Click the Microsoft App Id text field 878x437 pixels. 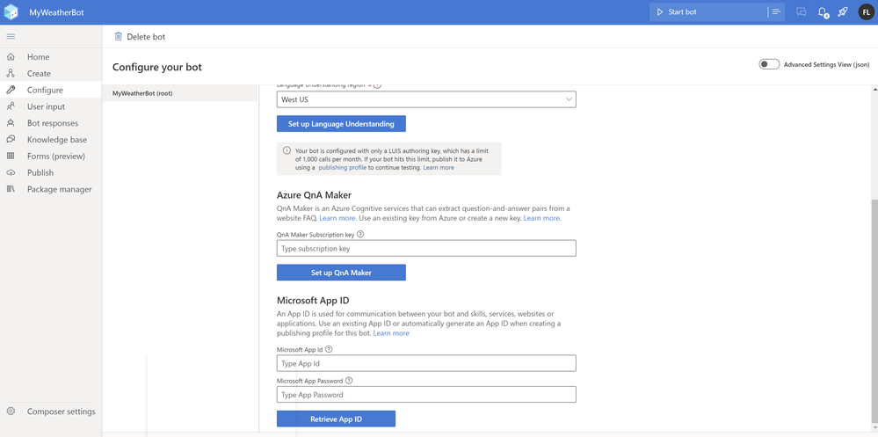coord(426,363)
